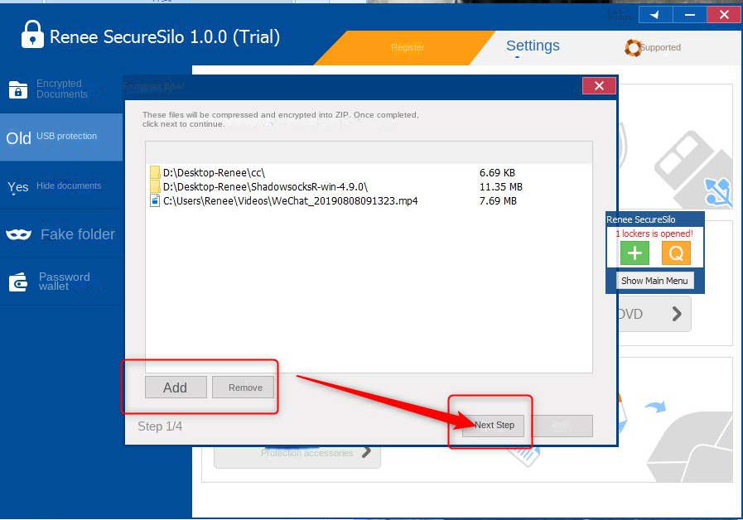Expand the DVD option chevron arrow
Viewport: 743px width, 520px height.
[677, 314]
